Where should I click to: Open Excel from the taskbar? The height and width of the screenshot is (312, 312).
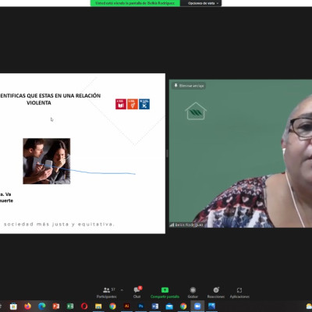(70, 307)
